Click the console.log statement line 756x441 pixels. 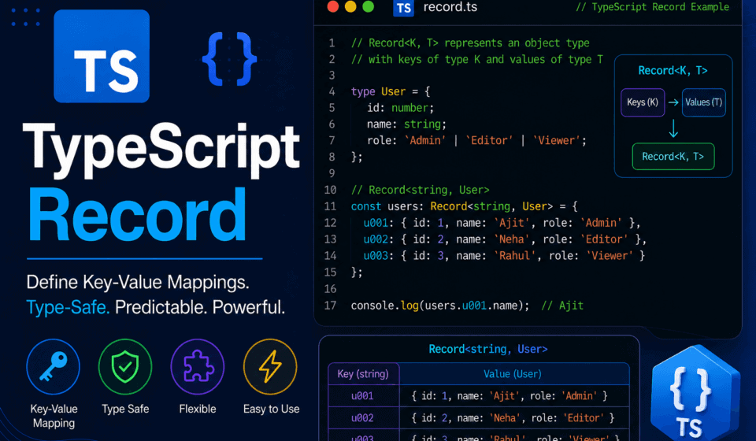[x=439, y=306]
